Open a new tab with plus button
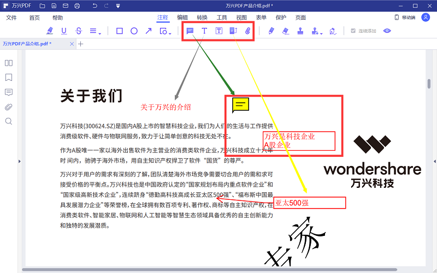Screen dimensions: 437x273 point(81,44)
